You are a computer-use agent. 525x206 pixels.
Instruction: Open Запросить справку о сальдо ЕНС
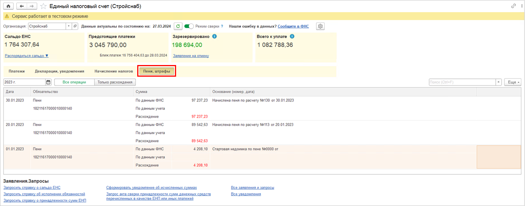[x=32, y=188]
